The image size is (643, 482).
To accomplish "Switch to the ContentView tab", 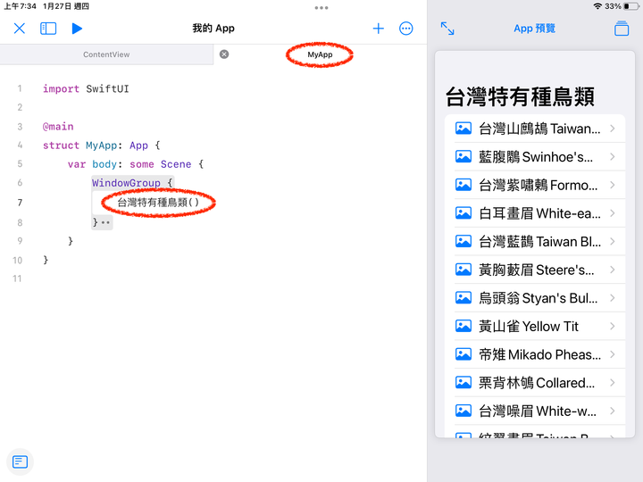I will [x=106, y=54].
